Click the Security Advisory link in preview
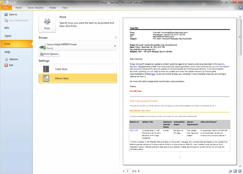243x174 pixels. pyautogui.click(x=221, y=64)
